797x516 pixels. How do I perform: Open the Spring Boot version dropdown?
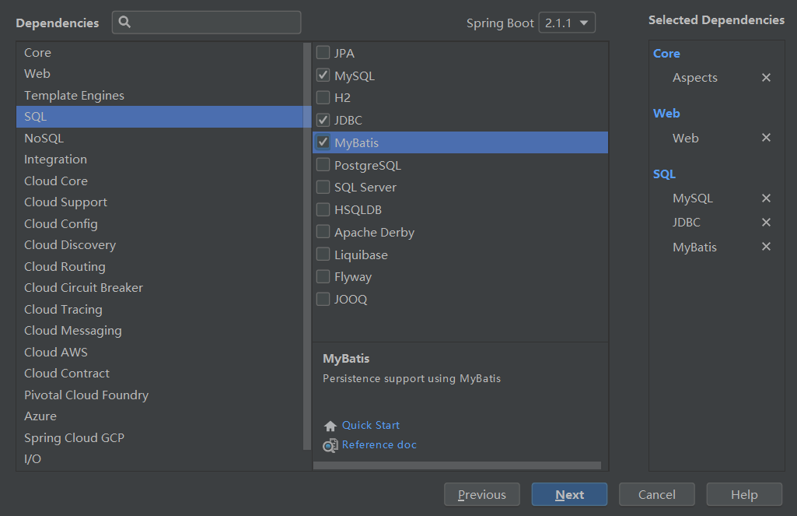point(567,23)
